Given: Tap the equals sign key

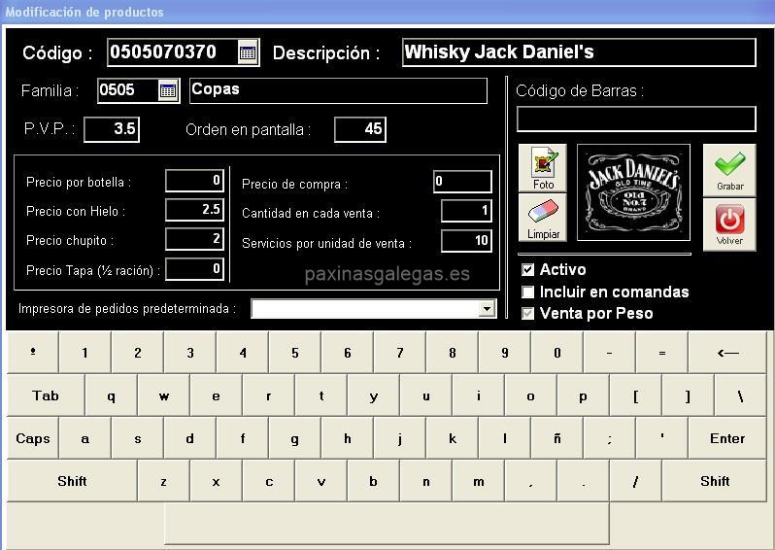Looking at the screenshot, I should tap(661, 352).
